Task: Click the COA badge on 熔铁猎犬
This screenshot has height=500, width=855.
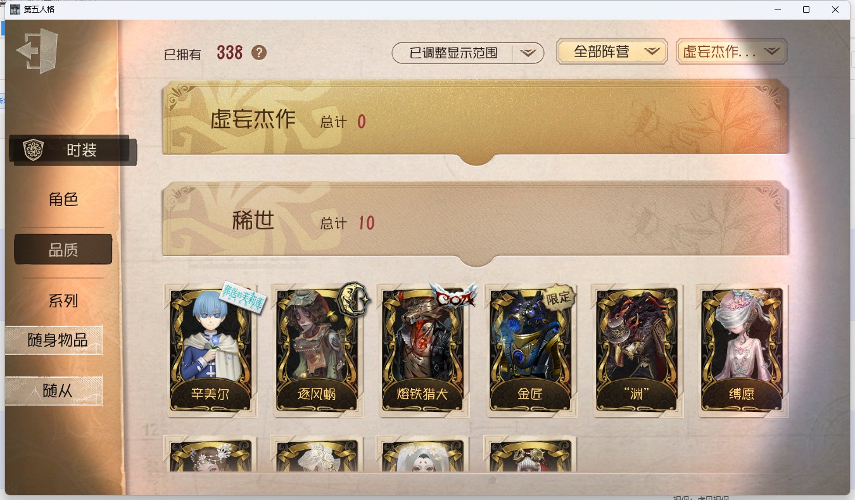Action: 452,294
